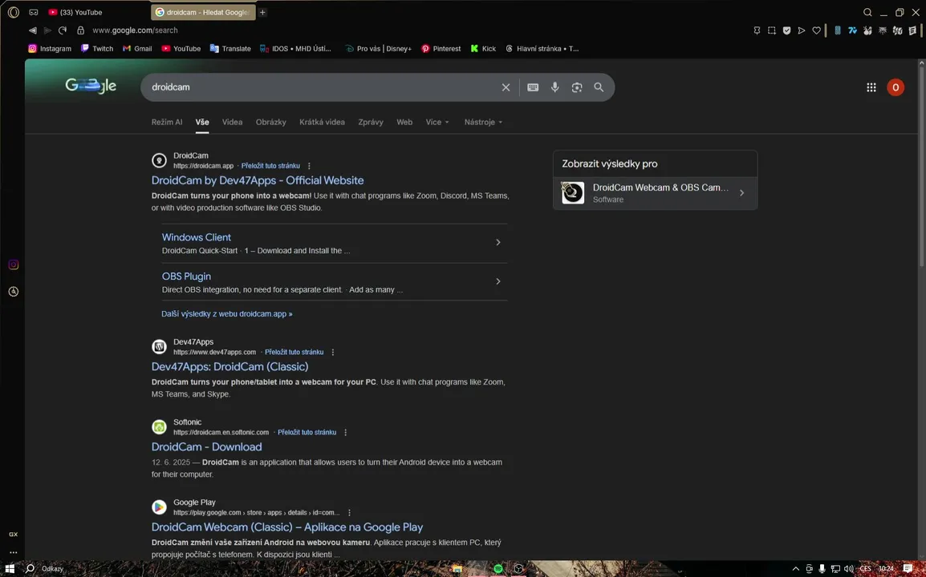Open Translate bookmark
926x577 pixels.
[230, 48]
